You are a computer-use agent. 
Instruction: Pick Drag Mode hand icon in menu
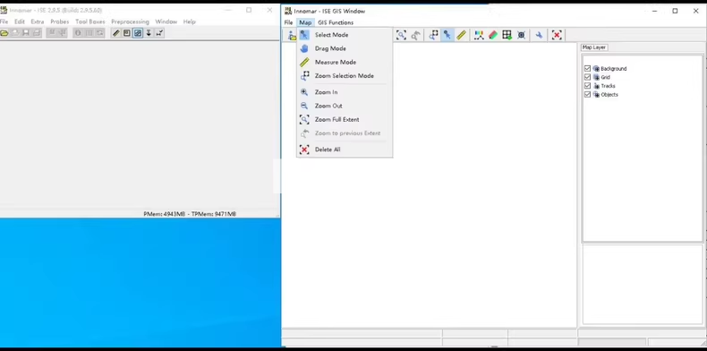point(304,48)
